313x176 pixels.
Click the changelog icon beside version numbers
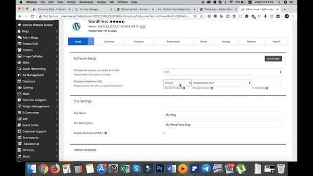(143, 26)
